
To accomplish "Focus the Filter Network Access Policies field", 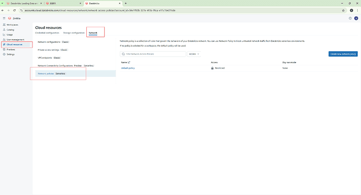I will (153, 54).
